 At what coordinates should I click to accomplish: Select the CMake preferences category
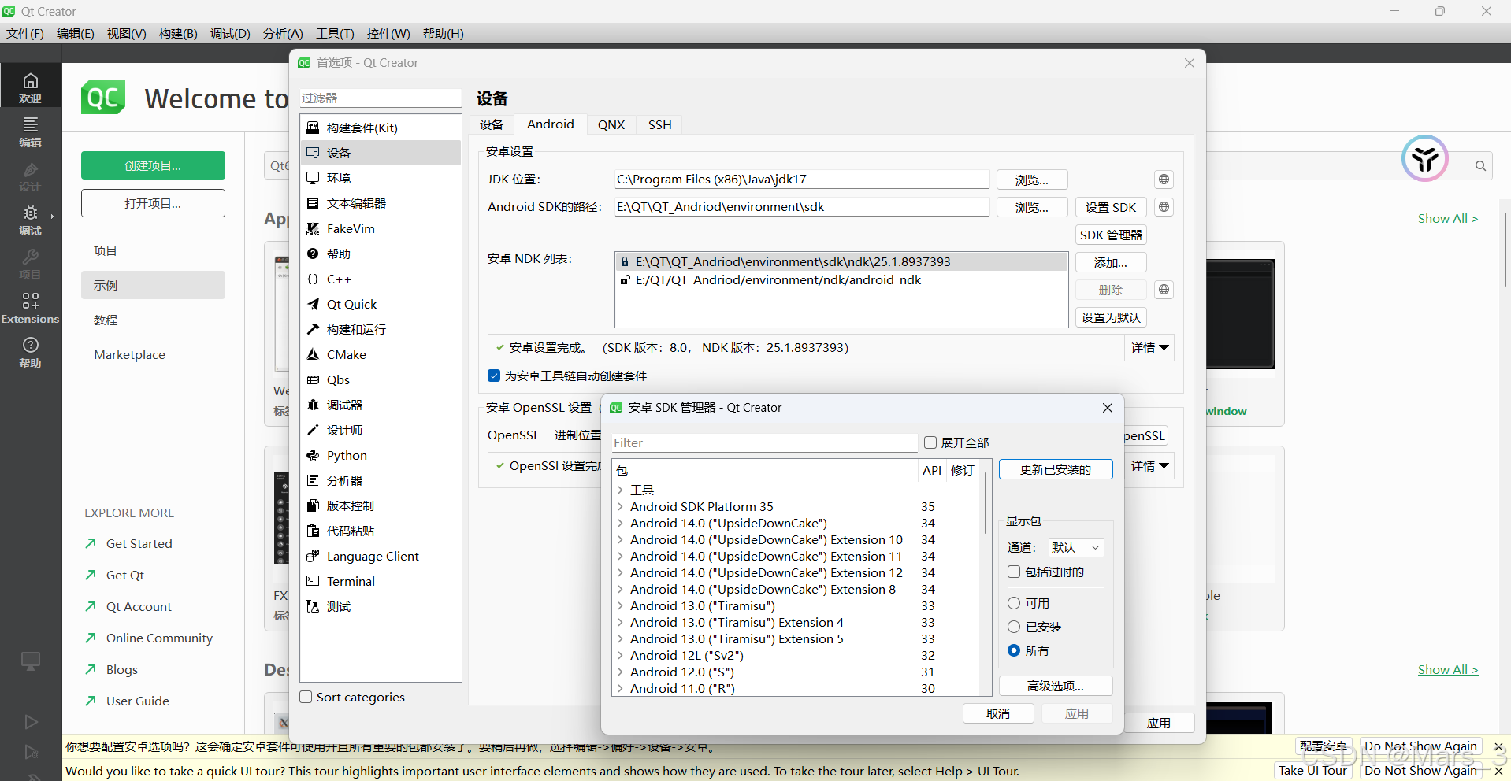coord(381,354)
